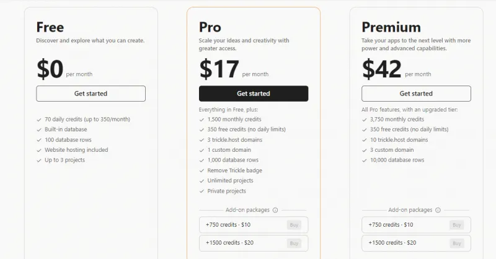Click the checkmark next to Unlimited projects
496x259 pixels.
(x=202, y=181)
